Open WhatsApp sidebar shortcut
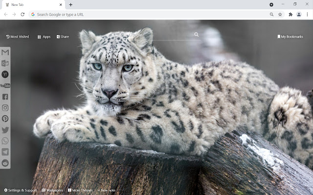Screen dimensions: 313x195 coord(5,141)
